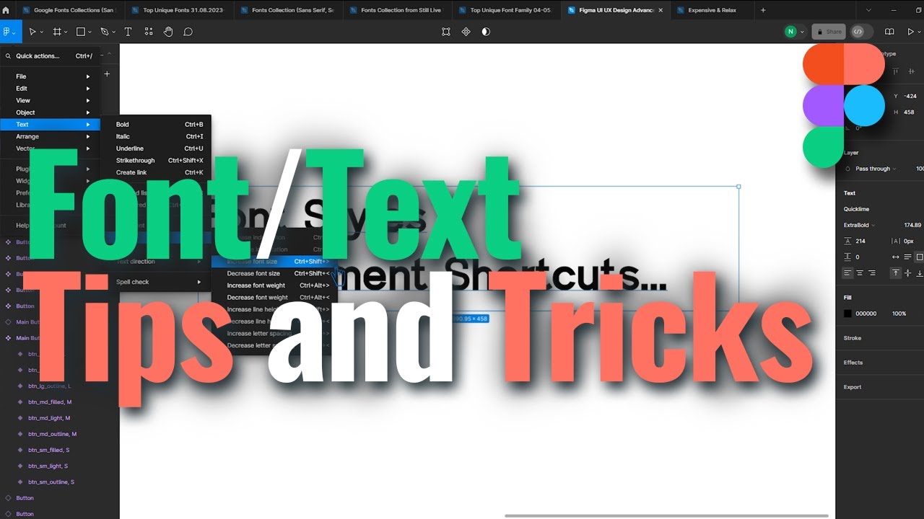924x519 pixels.
Task: Click the Share button
Action: [x=828, y=31]
